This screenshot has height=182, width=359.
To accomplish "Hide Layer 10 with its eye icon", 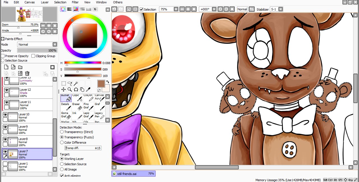I will coord(5,115).
